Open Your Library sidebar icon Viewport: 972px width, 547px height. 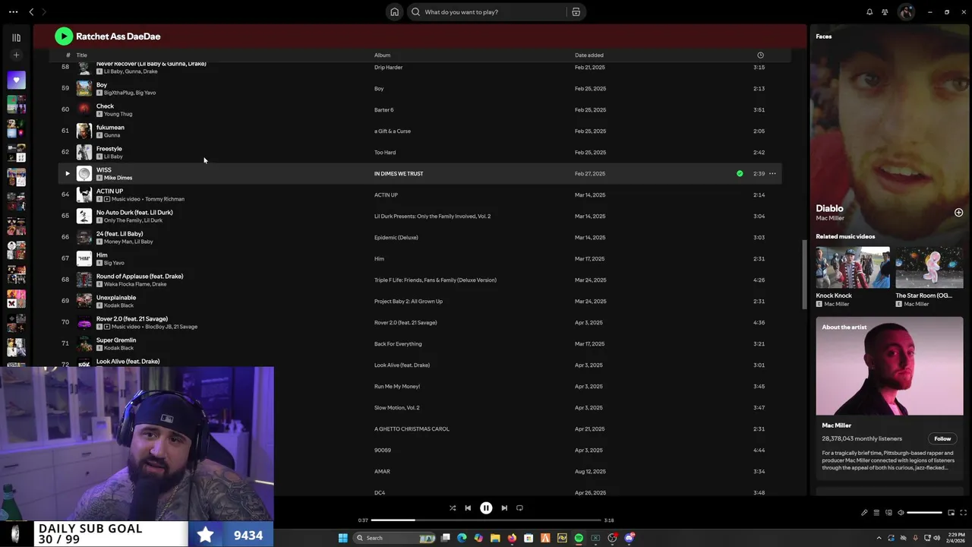[x=16, y=37]
